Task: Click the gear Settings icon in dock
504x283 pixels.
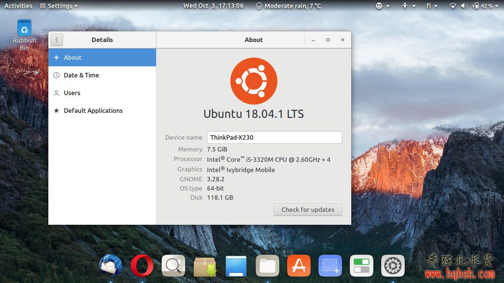Action: (x=393, y=265)
